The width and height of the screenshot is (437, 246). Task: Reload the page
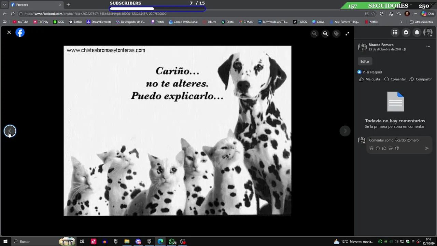(13, 14)
